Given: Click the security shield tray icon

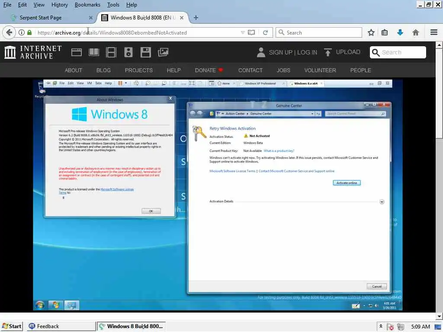Looking at the screenshot, I should (391, 327).
